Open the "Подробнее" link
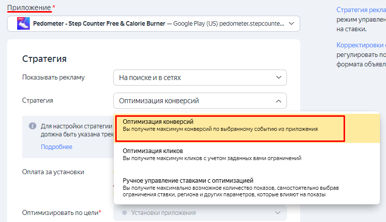This screenshot has width=386, height=222. [x=57, y=146]
